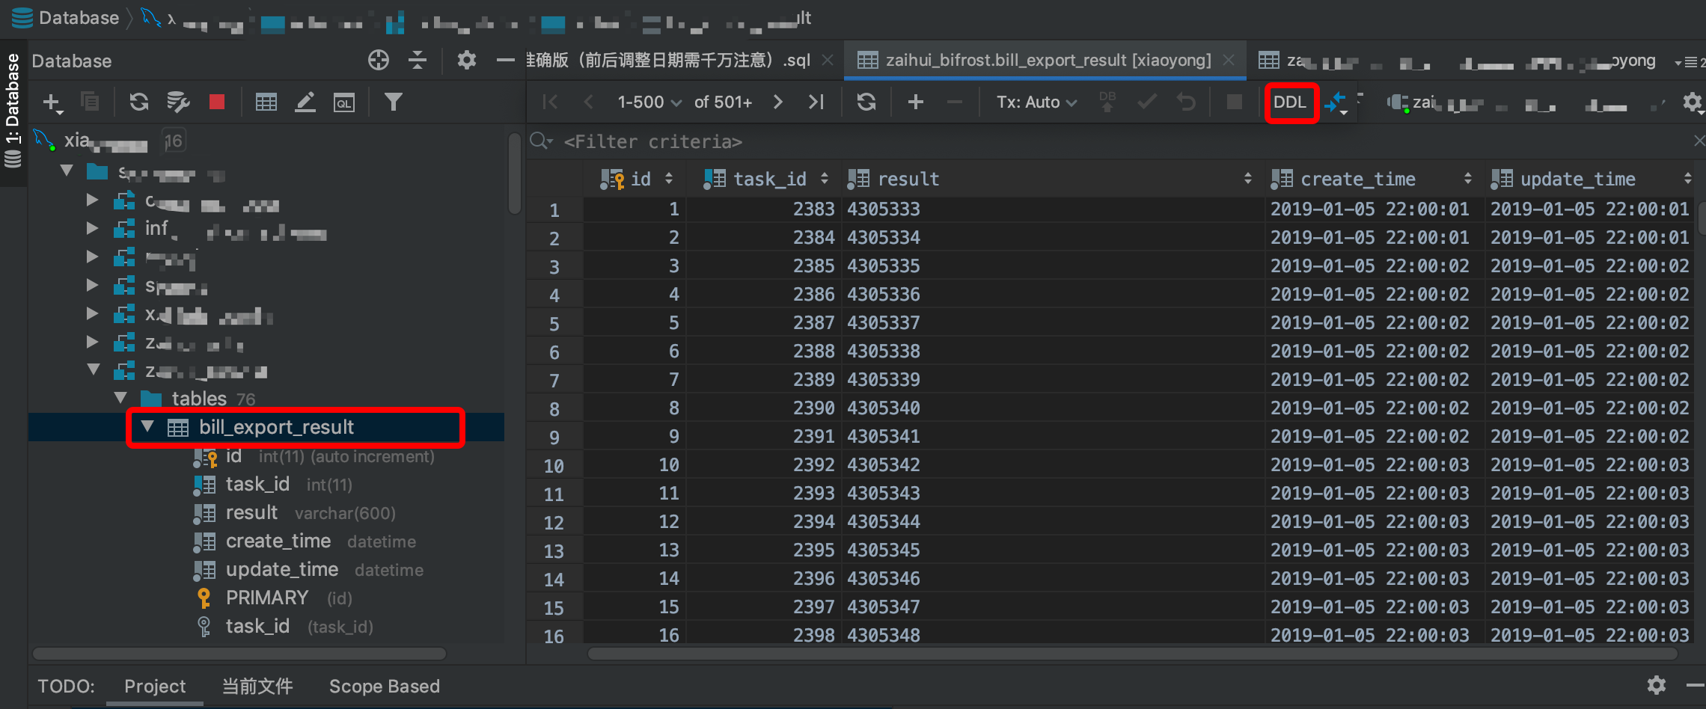This screenshot has width=1706, height=709.
Task: Close the bill_export_result editor tab
Action: pos(1229,60)
